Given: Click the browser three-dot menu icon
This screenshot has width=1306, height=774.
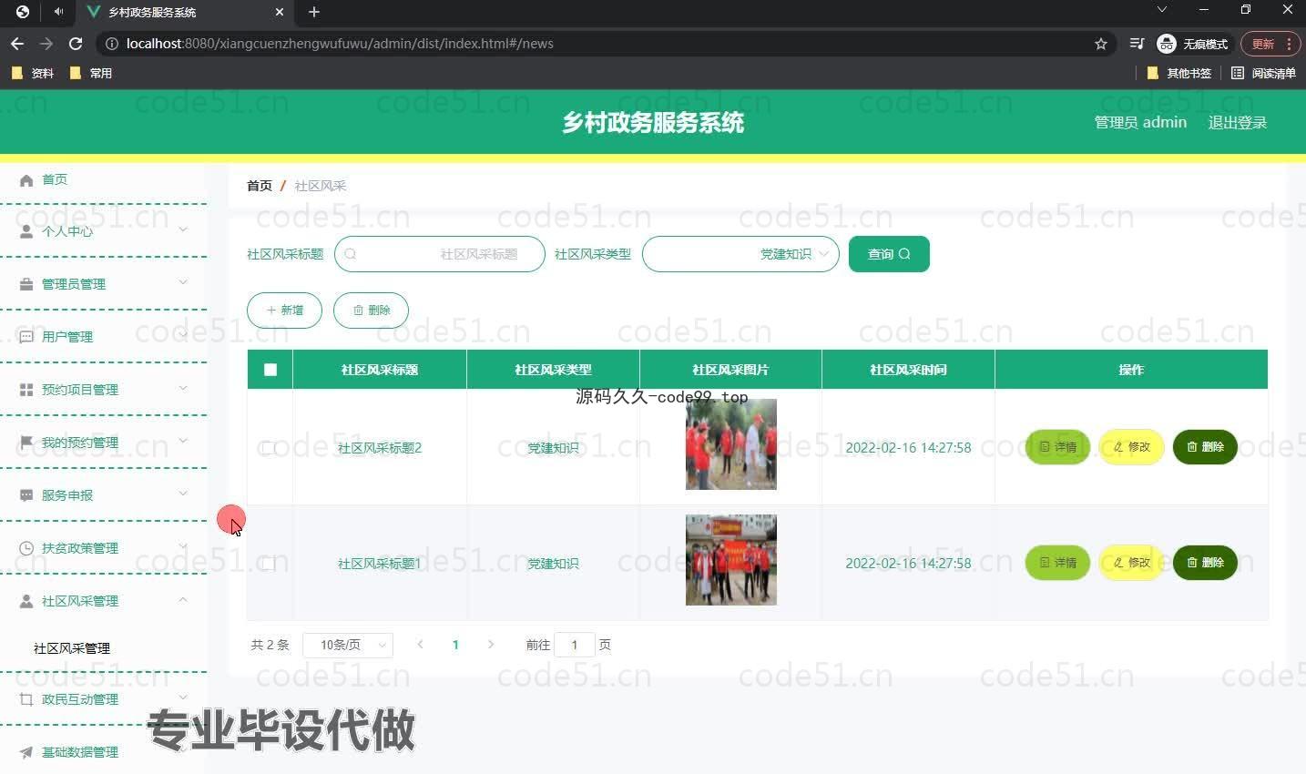Looking at the screenshot, I should coord(1289,44).
